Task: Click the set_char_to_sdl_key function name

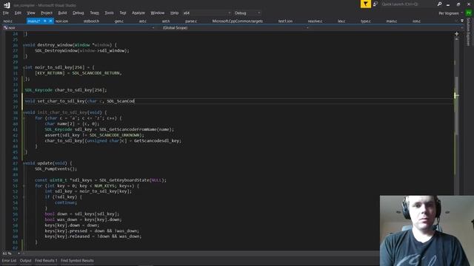Action: 61,101
